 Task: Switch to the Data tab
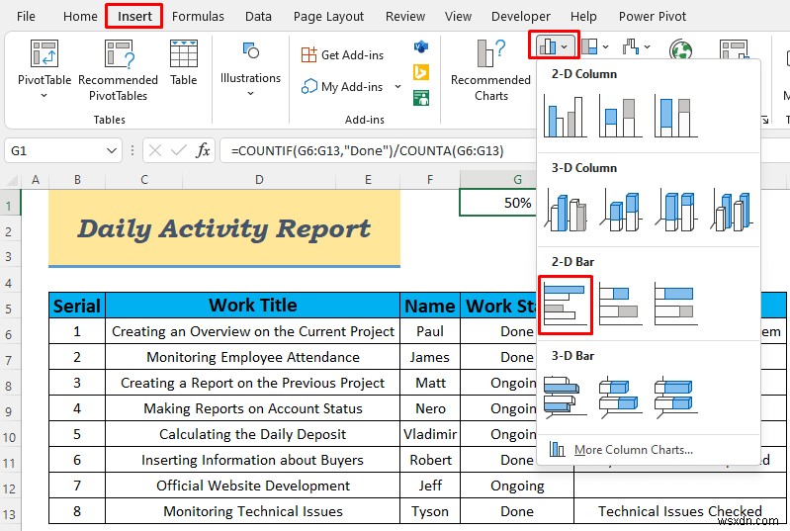coord(258,16)
